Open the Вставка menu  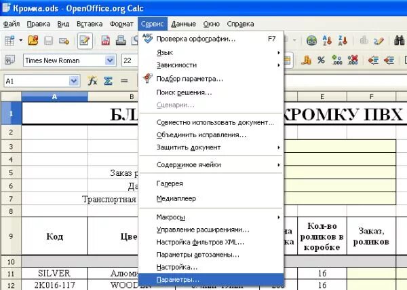click(x=90, y=24)
